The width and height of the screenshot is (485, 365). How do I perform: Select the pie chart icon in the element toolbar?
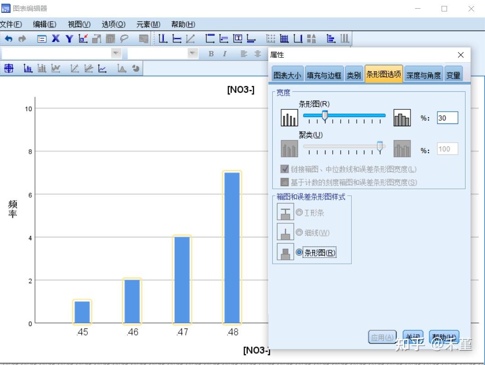click(135, 69)
